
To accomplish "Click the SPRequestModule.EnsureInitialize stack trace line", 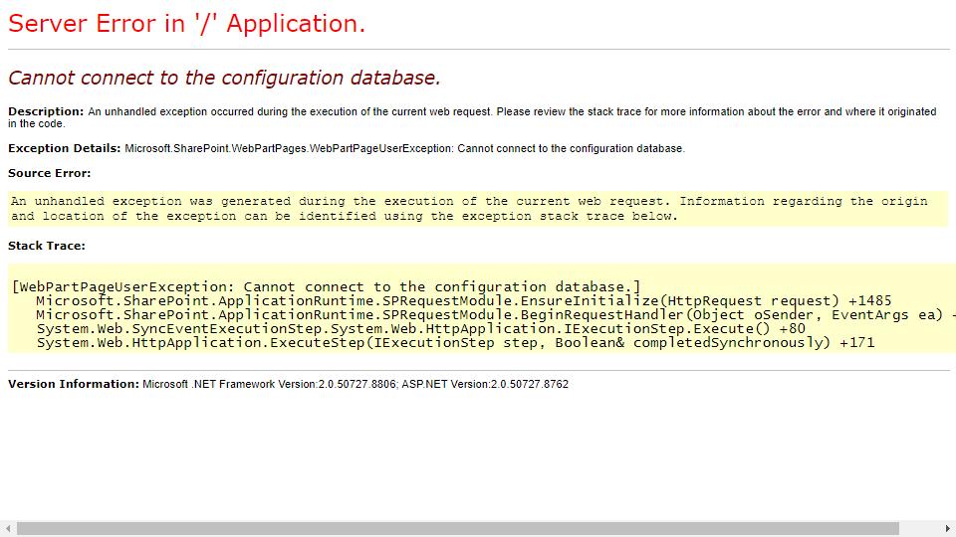I will point(463,300).
